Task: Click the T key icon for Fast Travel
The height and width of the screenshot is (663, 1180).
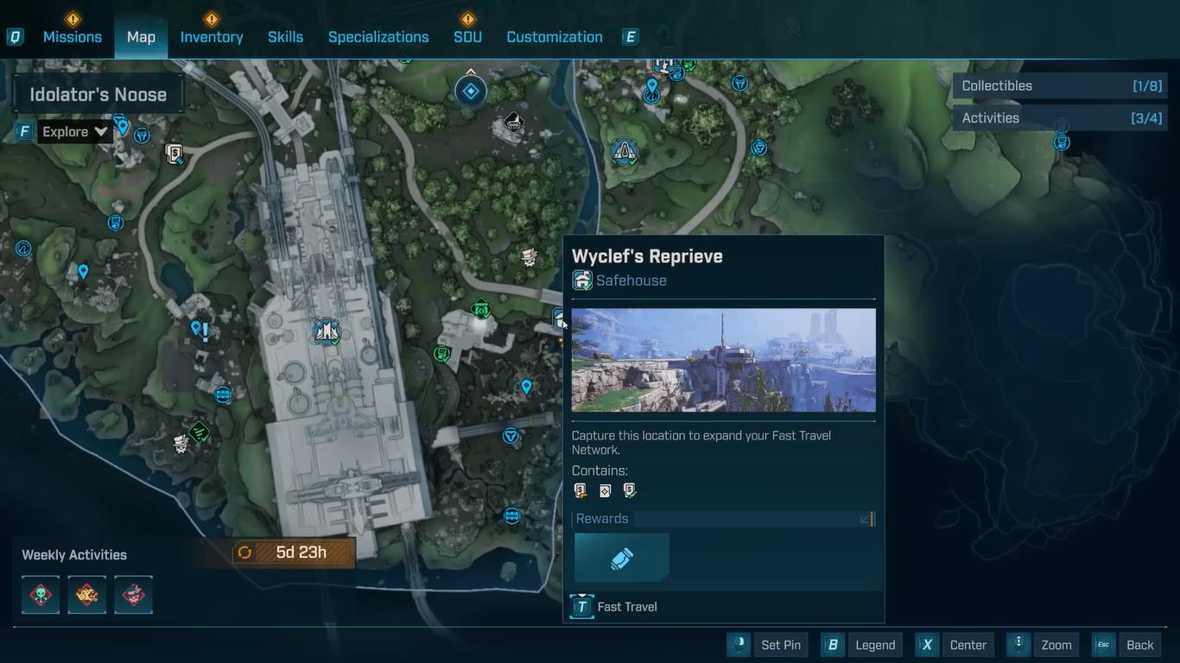Action: coord(582,607)
